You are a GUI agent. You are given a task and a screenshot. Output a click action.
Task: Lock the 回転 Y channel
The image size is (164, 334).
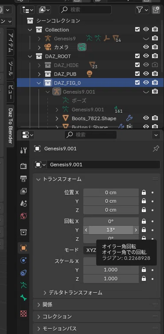(x=144, y=230)
